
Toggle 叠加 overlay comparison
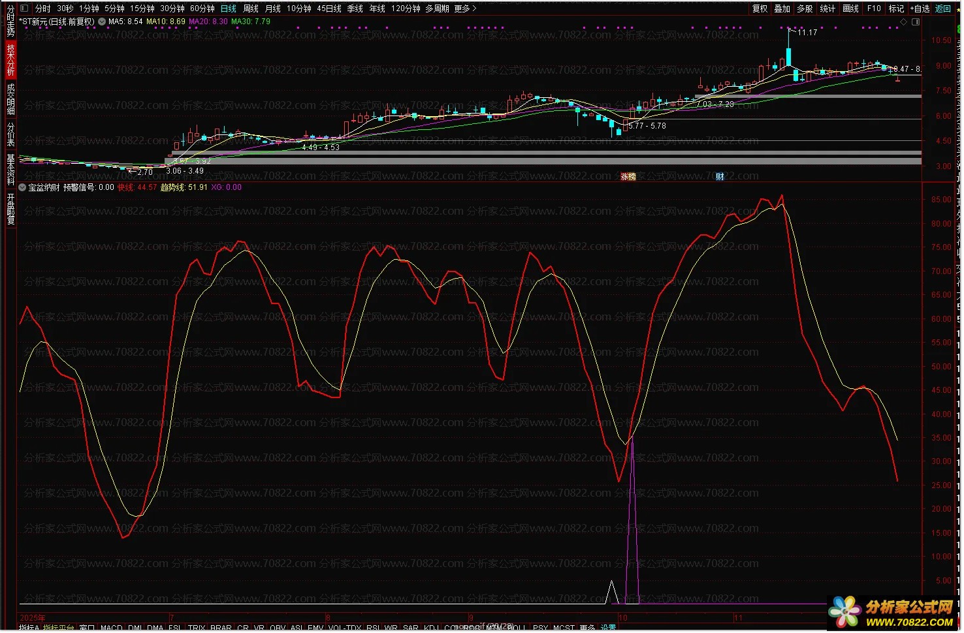point(782,8)
